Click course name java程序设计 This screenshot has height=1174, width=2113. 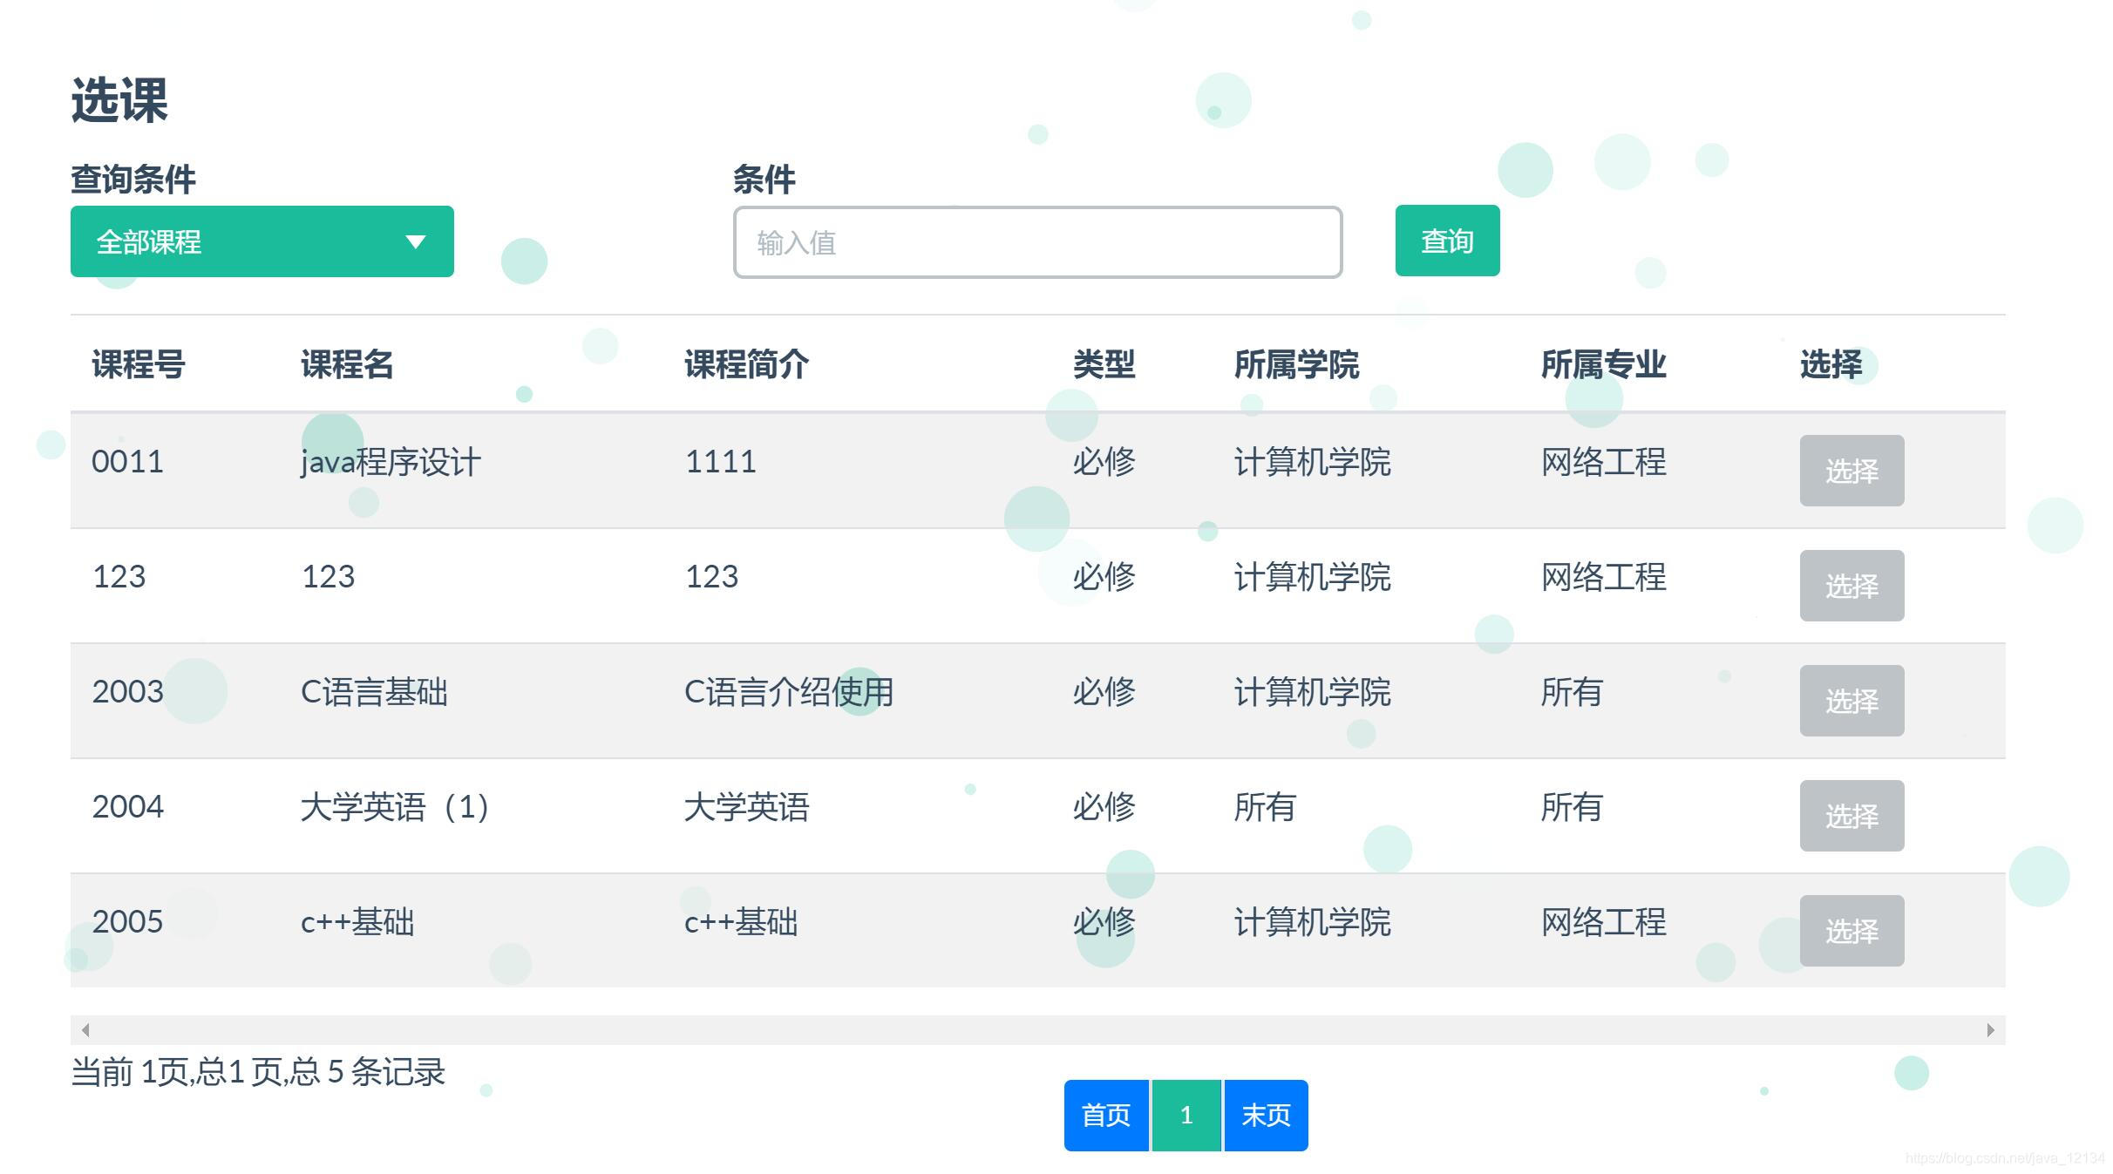(391, 462)
